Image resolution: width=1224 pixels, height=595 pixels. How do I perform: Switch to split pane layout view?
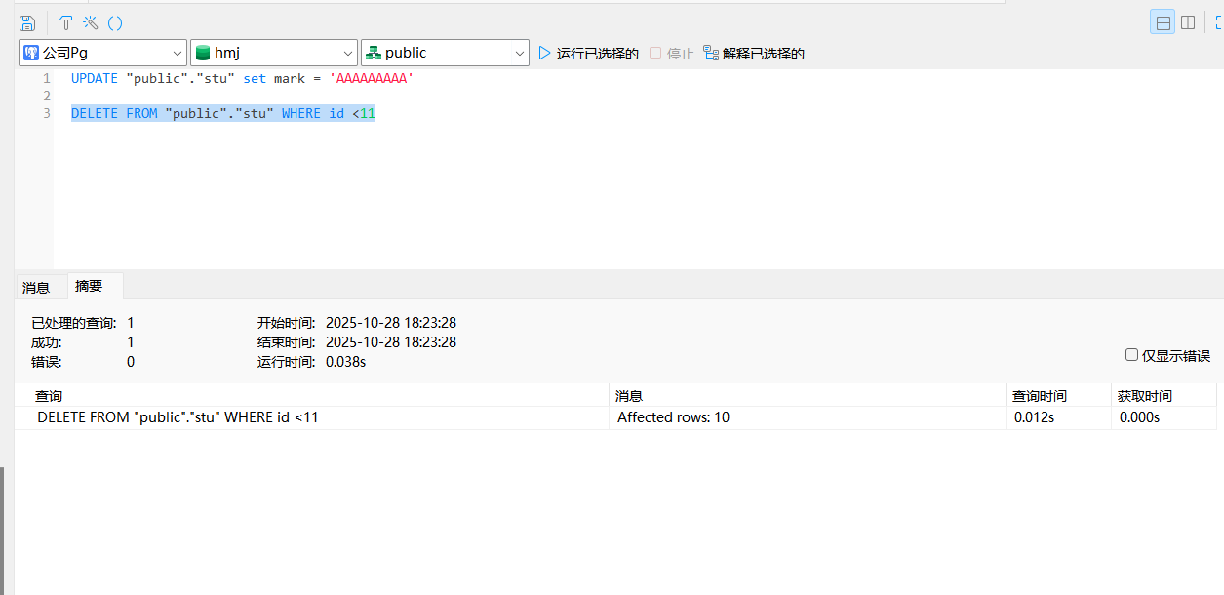pos(1188,22)
